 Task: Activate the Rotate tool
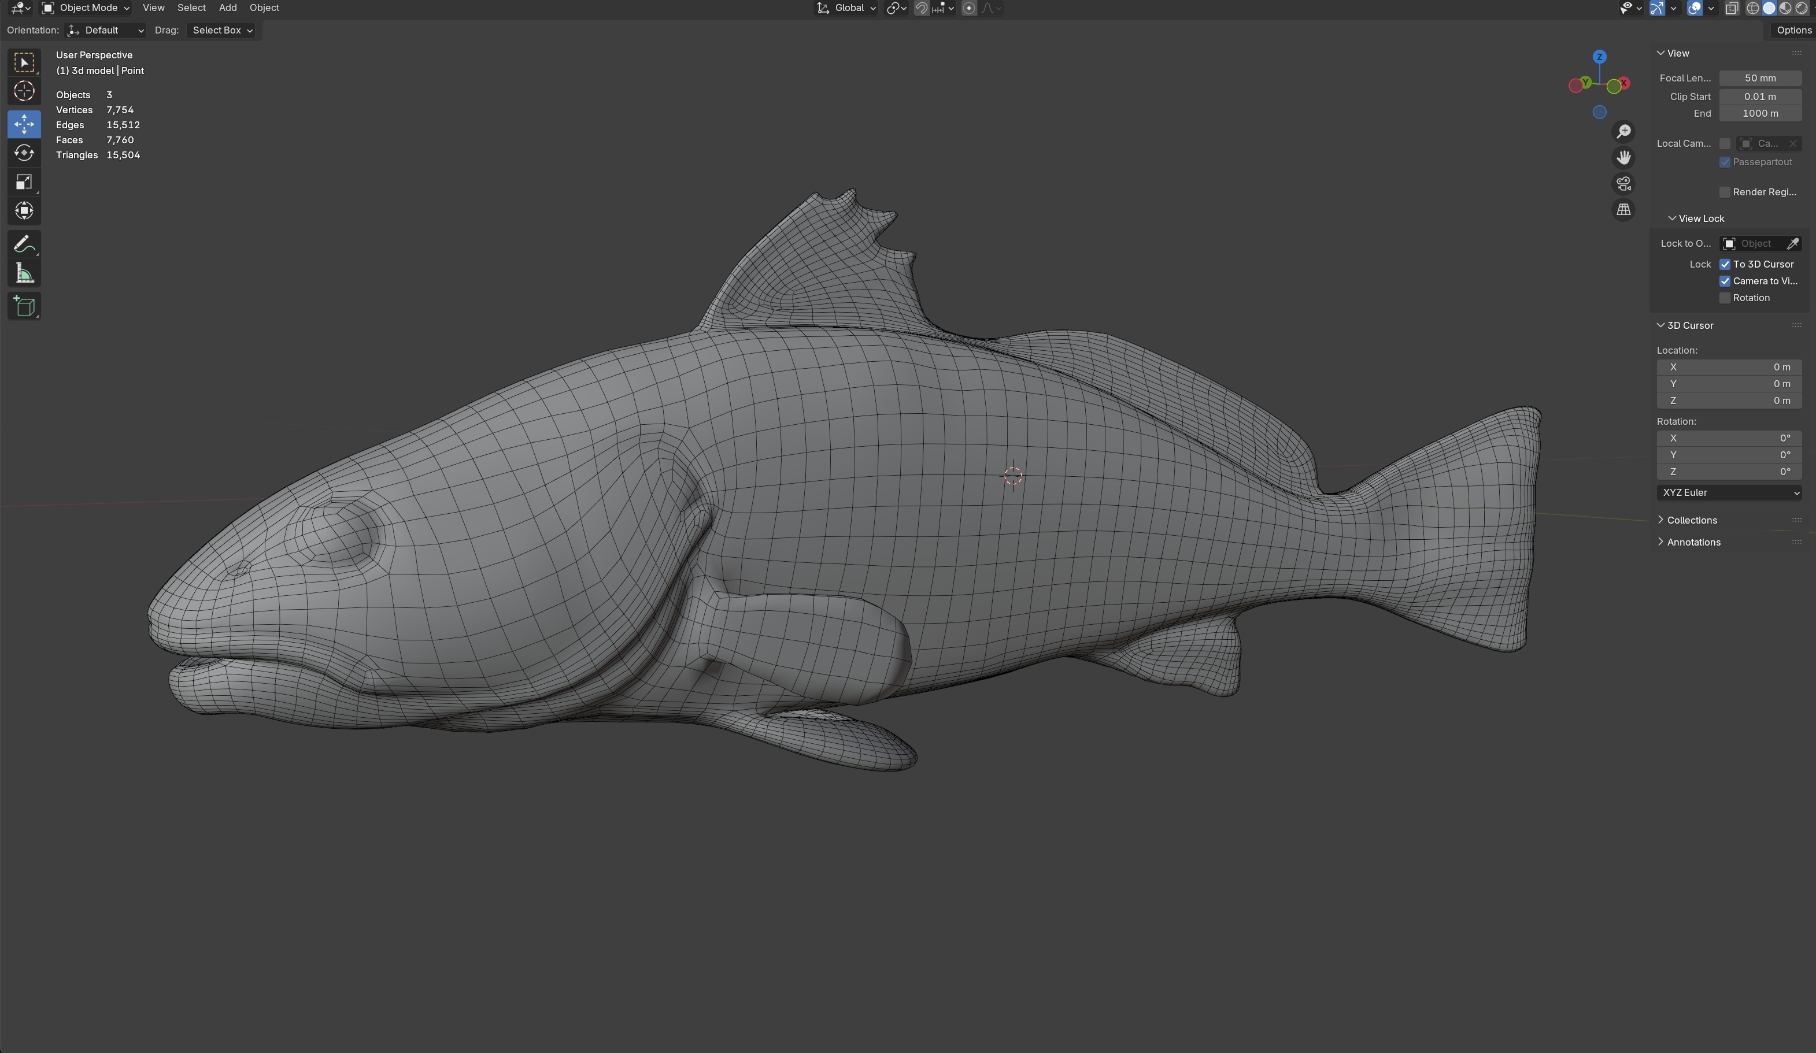(24, 153)
